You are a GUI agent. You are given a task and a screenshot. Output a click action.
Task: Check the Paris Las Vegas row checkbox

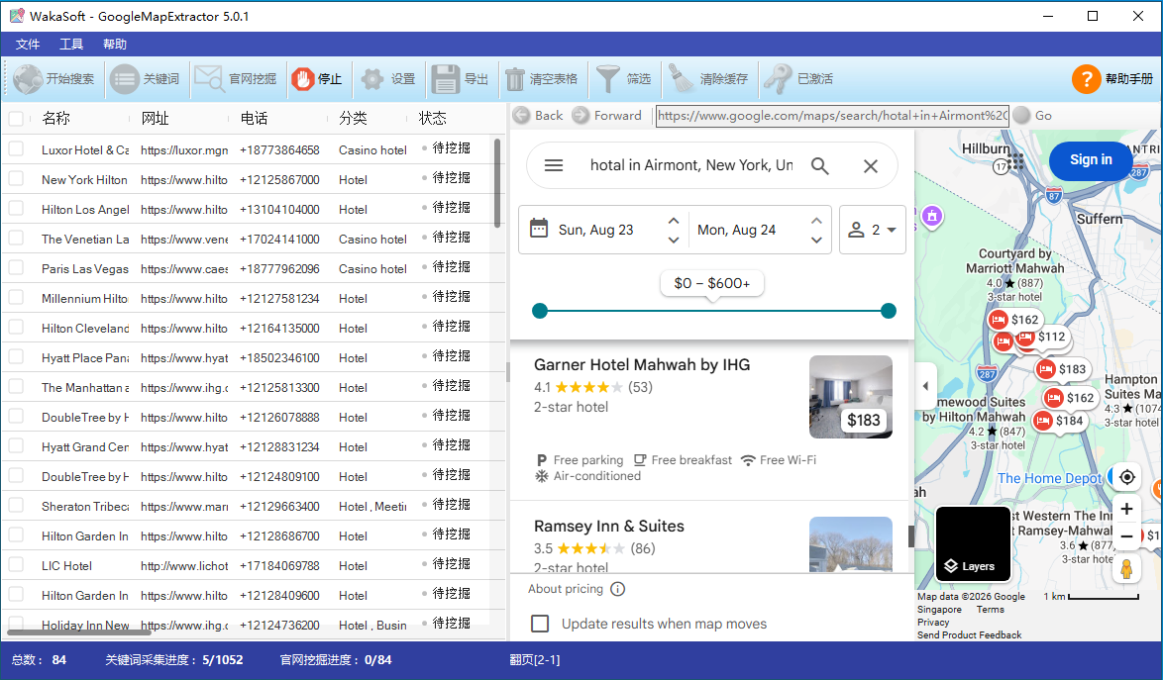click(x=16, y=267)
